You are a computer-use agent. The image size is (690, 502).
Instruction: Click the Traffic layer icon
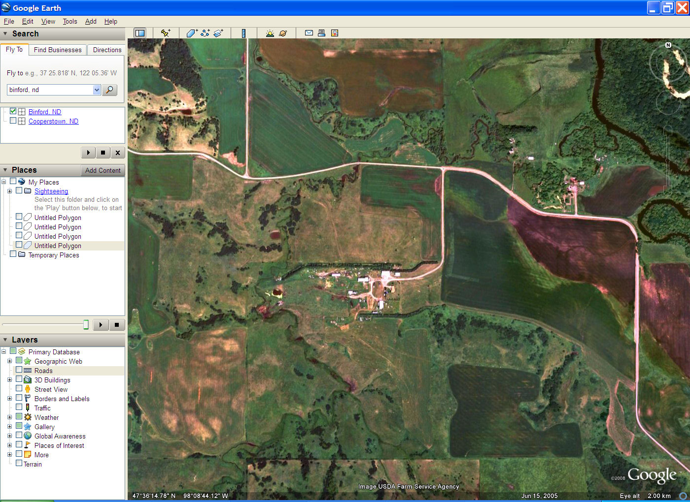(28, 408)
